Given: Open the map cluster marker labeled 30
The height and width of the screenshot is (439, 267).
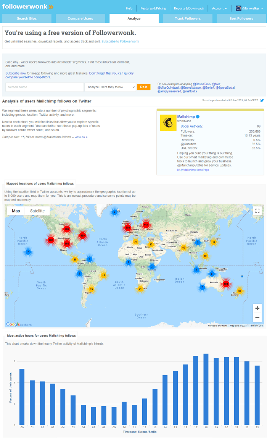Looking at the screenshot, I should click(135, 241).
